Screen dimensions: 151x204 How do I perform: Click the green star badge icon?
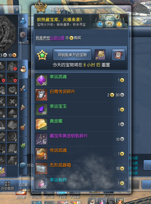[x=42, y=55]
